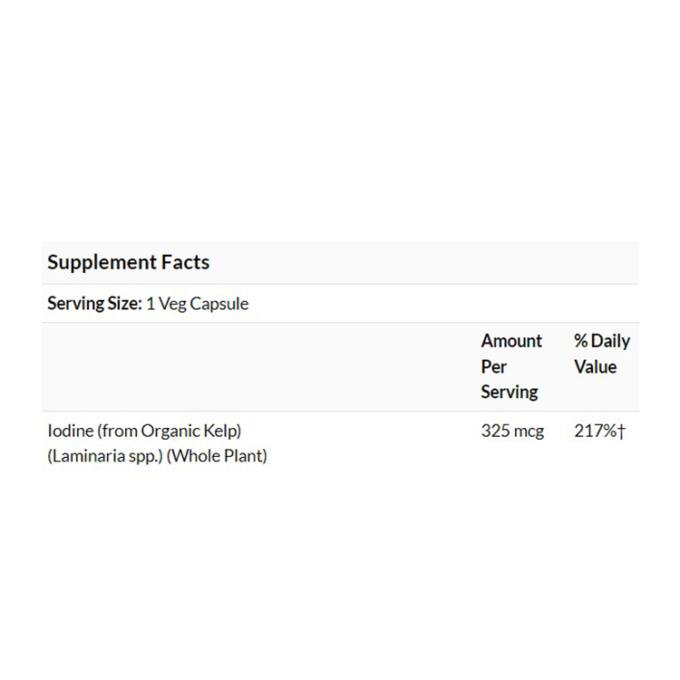The height and width of the screenshot is (680, 680).
Task: Click the "1 Veg Capsule" text
Action: pyautogui.click(x=197, y=304)
